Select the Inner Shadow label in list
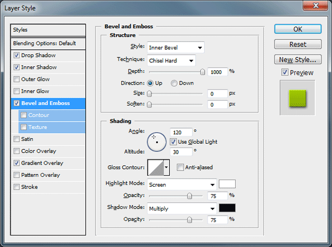This screenshot has width=332, height=247. 39,67
